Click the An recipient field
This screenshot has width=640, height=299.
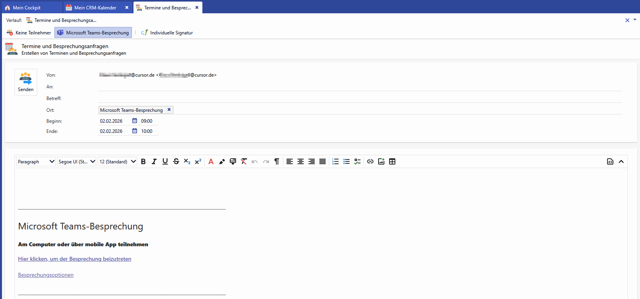click(x=360, y=86)
